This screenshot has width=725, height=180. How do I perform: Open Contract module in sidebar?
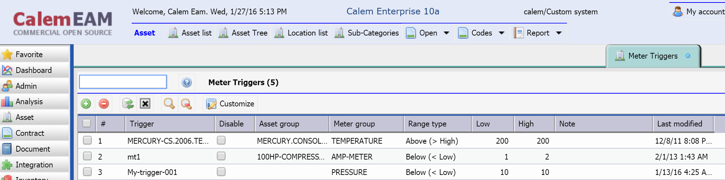click(34, 133)
